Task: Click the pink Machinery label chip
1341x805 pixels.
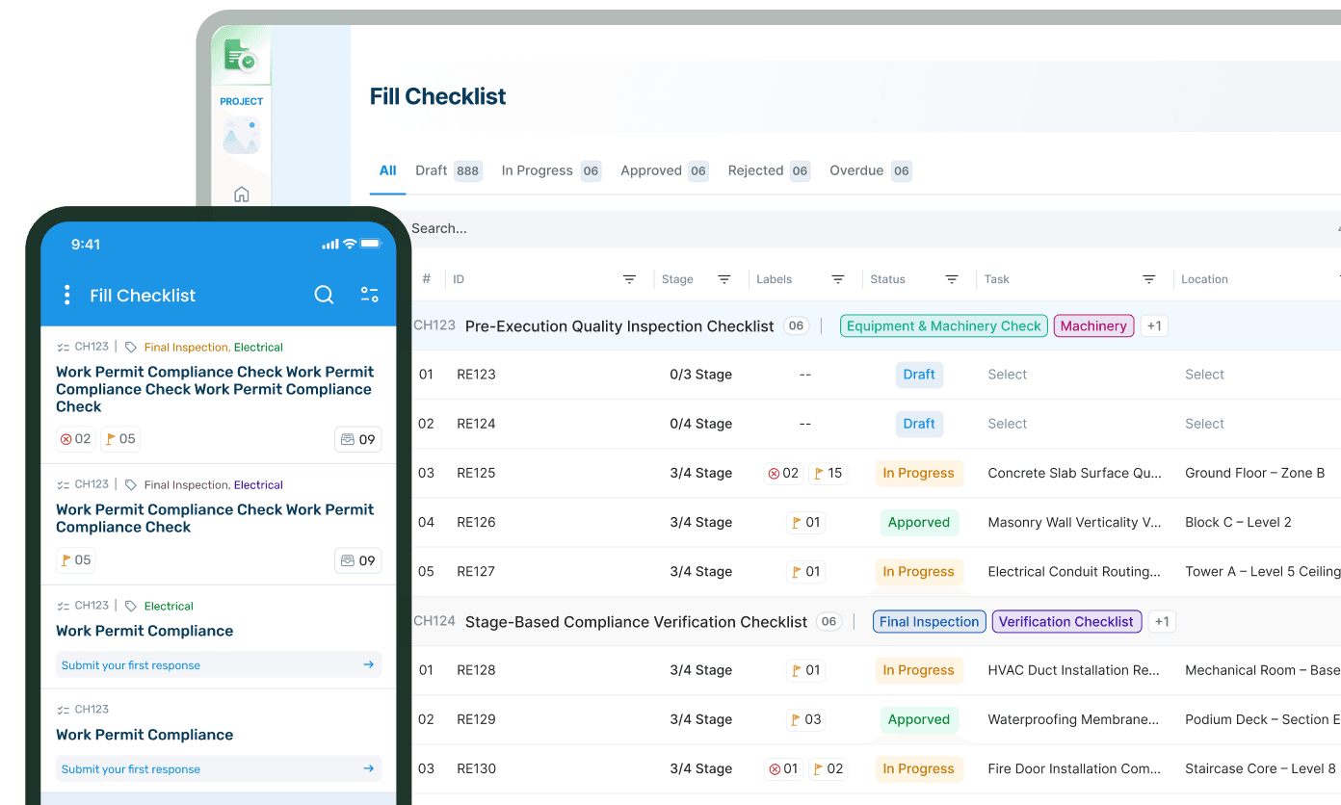Action: pyautogui.click(x=1093, y=325)
